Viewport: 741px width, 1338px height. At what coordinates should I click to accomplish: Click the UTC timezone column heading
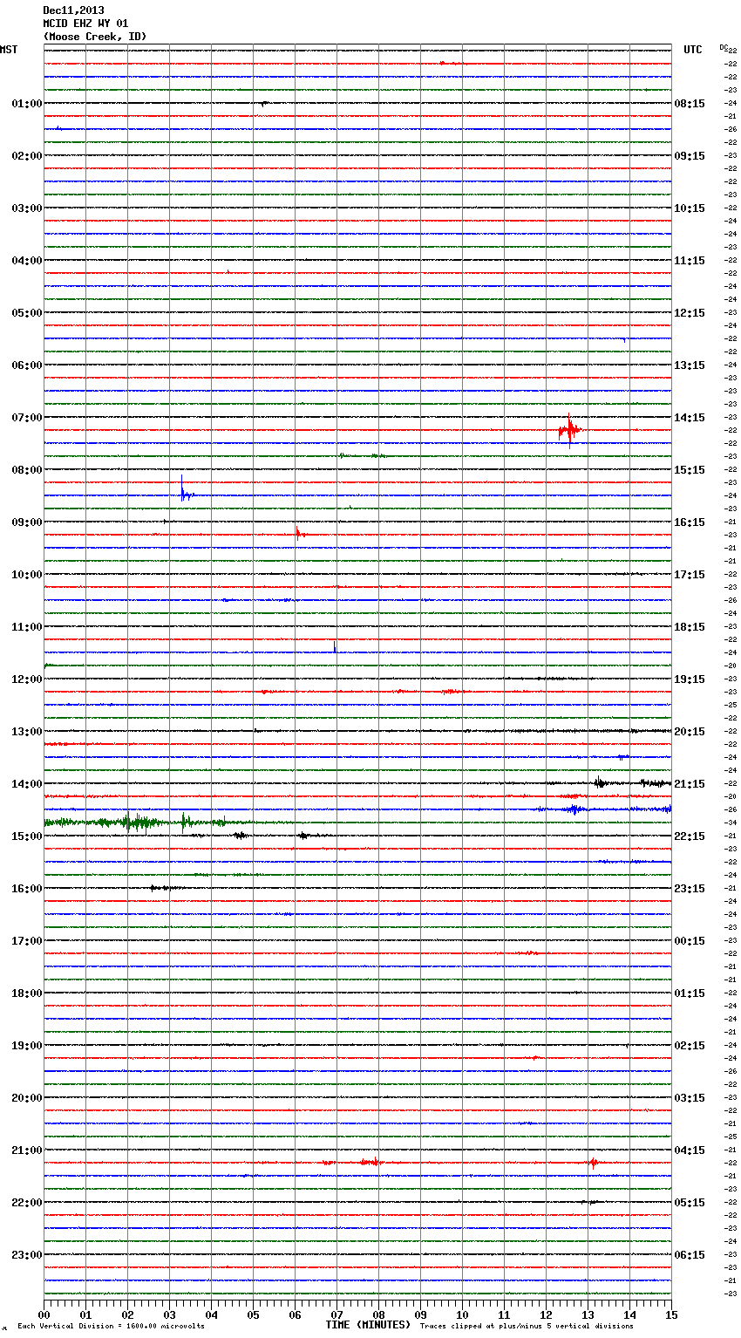click(x=693, y=50)
